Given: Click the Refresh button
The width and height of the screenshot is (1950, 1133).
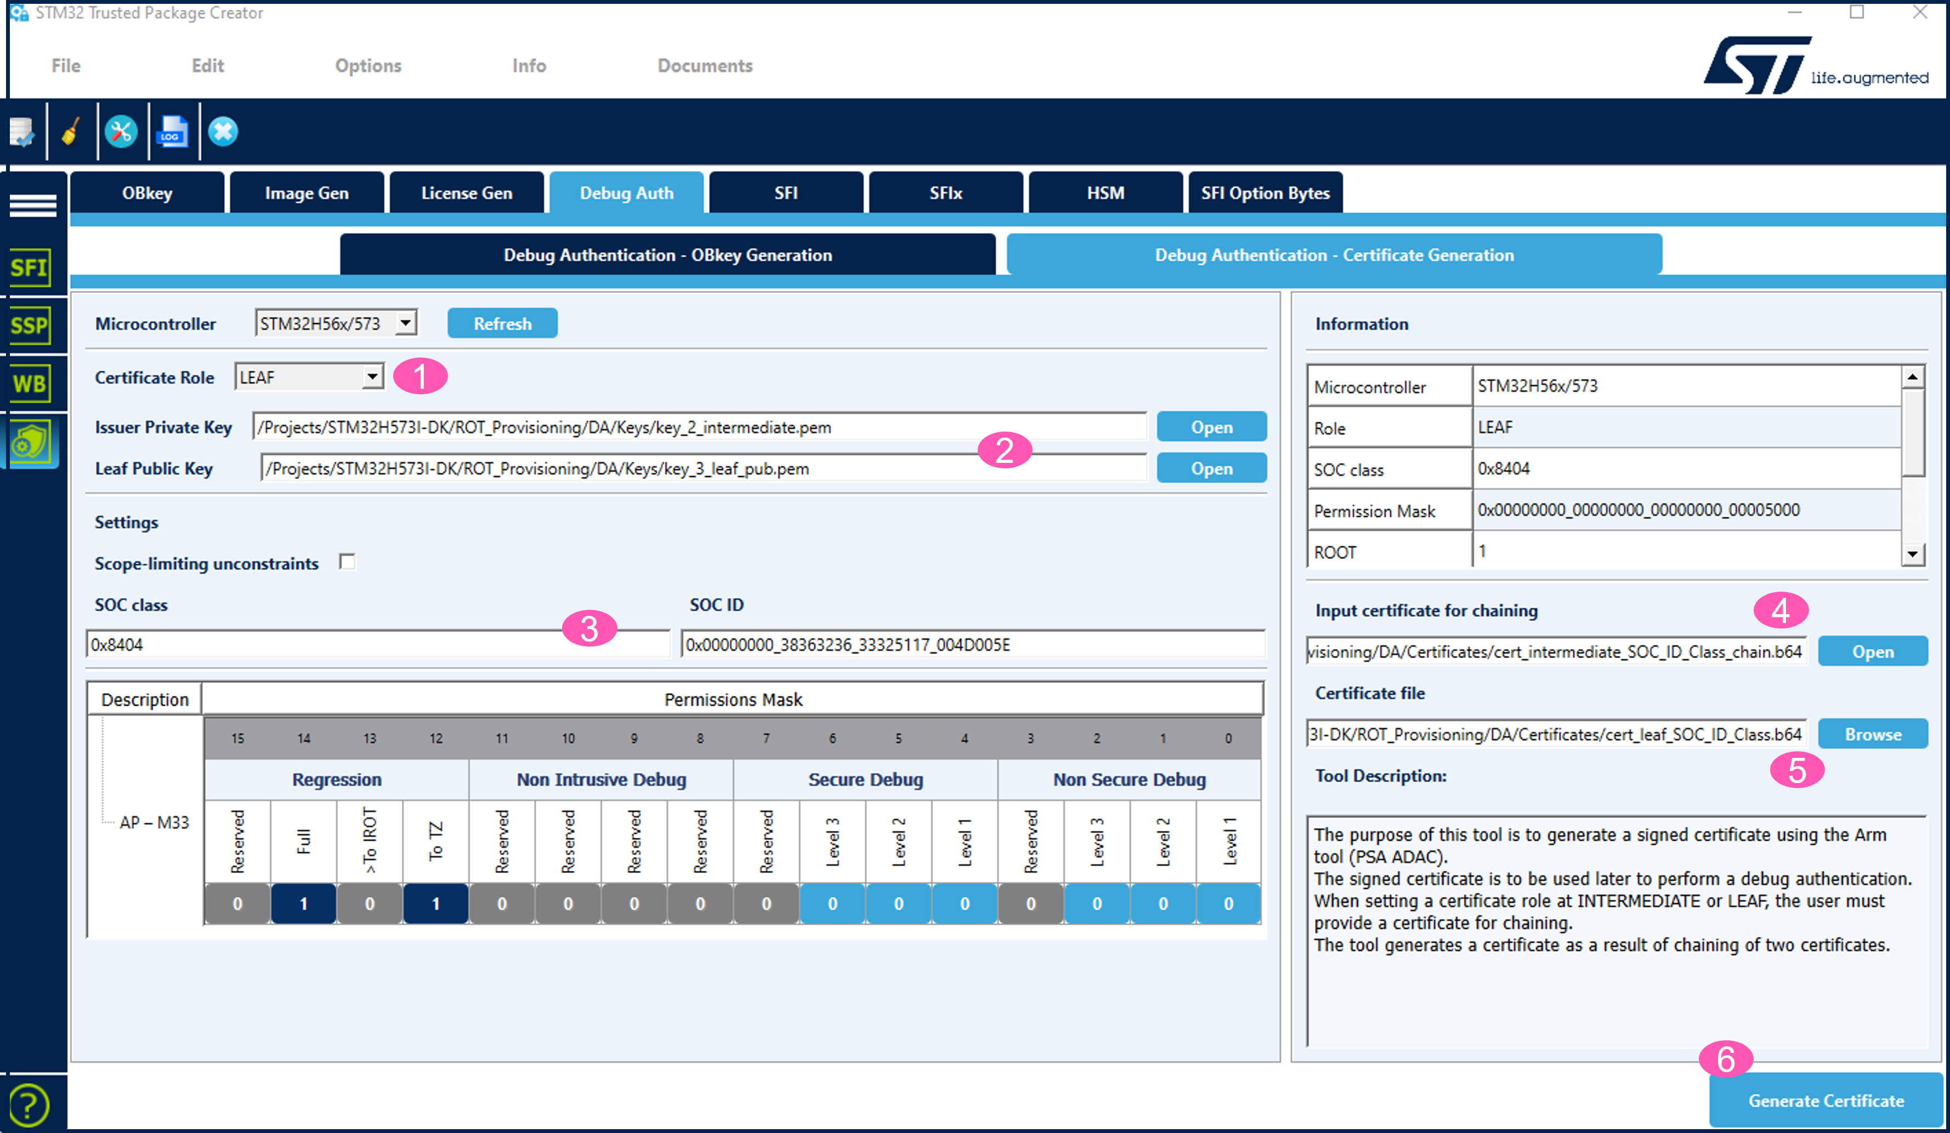Looking at the screenshot, I should coord(502,324).
